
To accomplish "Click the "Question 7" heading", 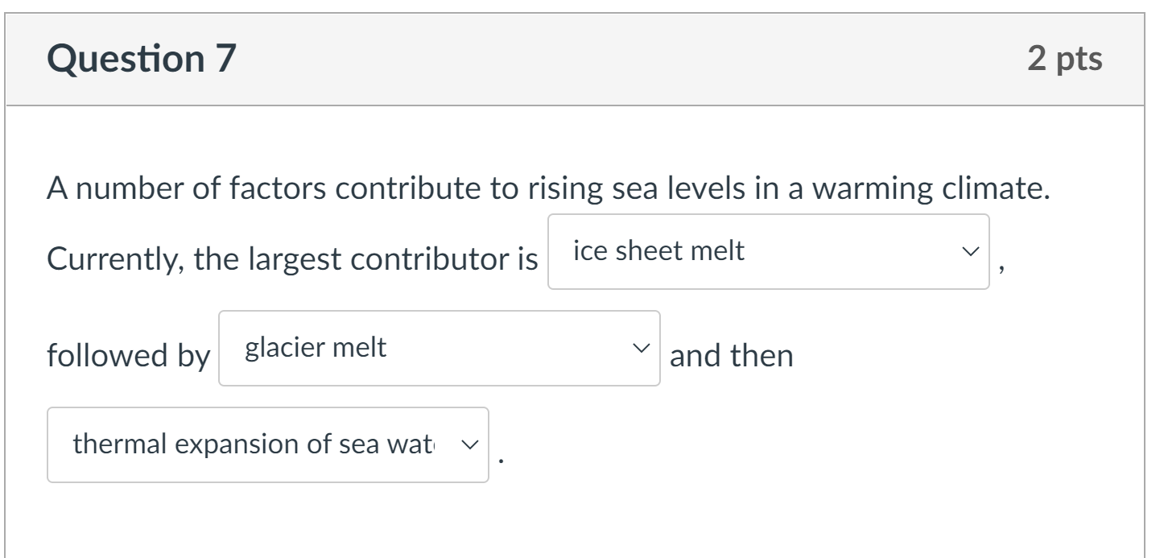I will click(142, 59).
